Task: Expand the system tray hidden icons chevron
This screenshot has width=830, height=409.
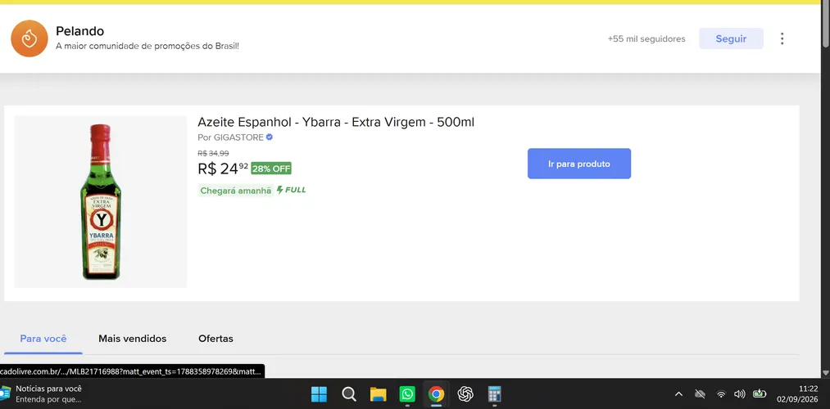Action: point(678,394)
